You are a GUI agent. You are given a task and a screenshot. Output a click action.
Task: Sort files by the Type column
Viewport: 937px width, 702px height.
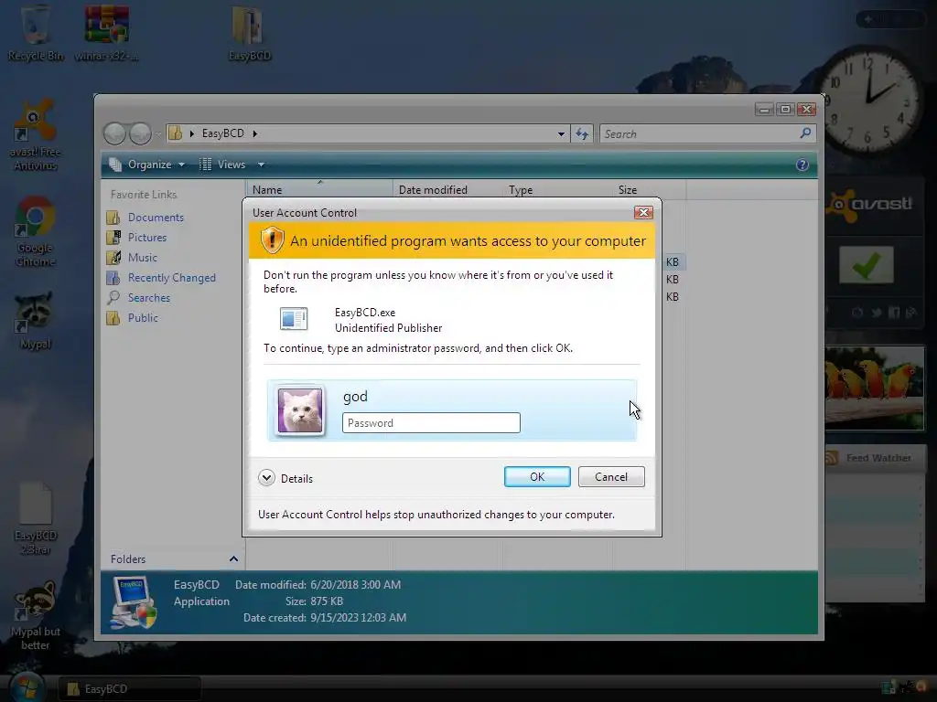[x=557, y=189]
